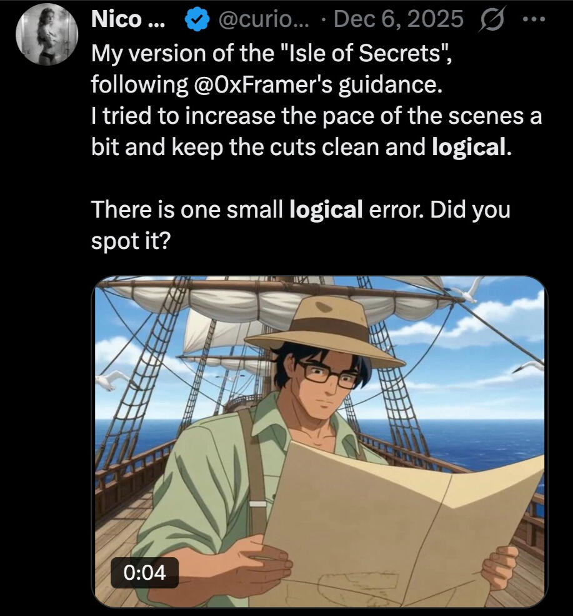
Task: Click the slashed-circle Grok icon
Action: pyautogui.click(x=492, y=19)
